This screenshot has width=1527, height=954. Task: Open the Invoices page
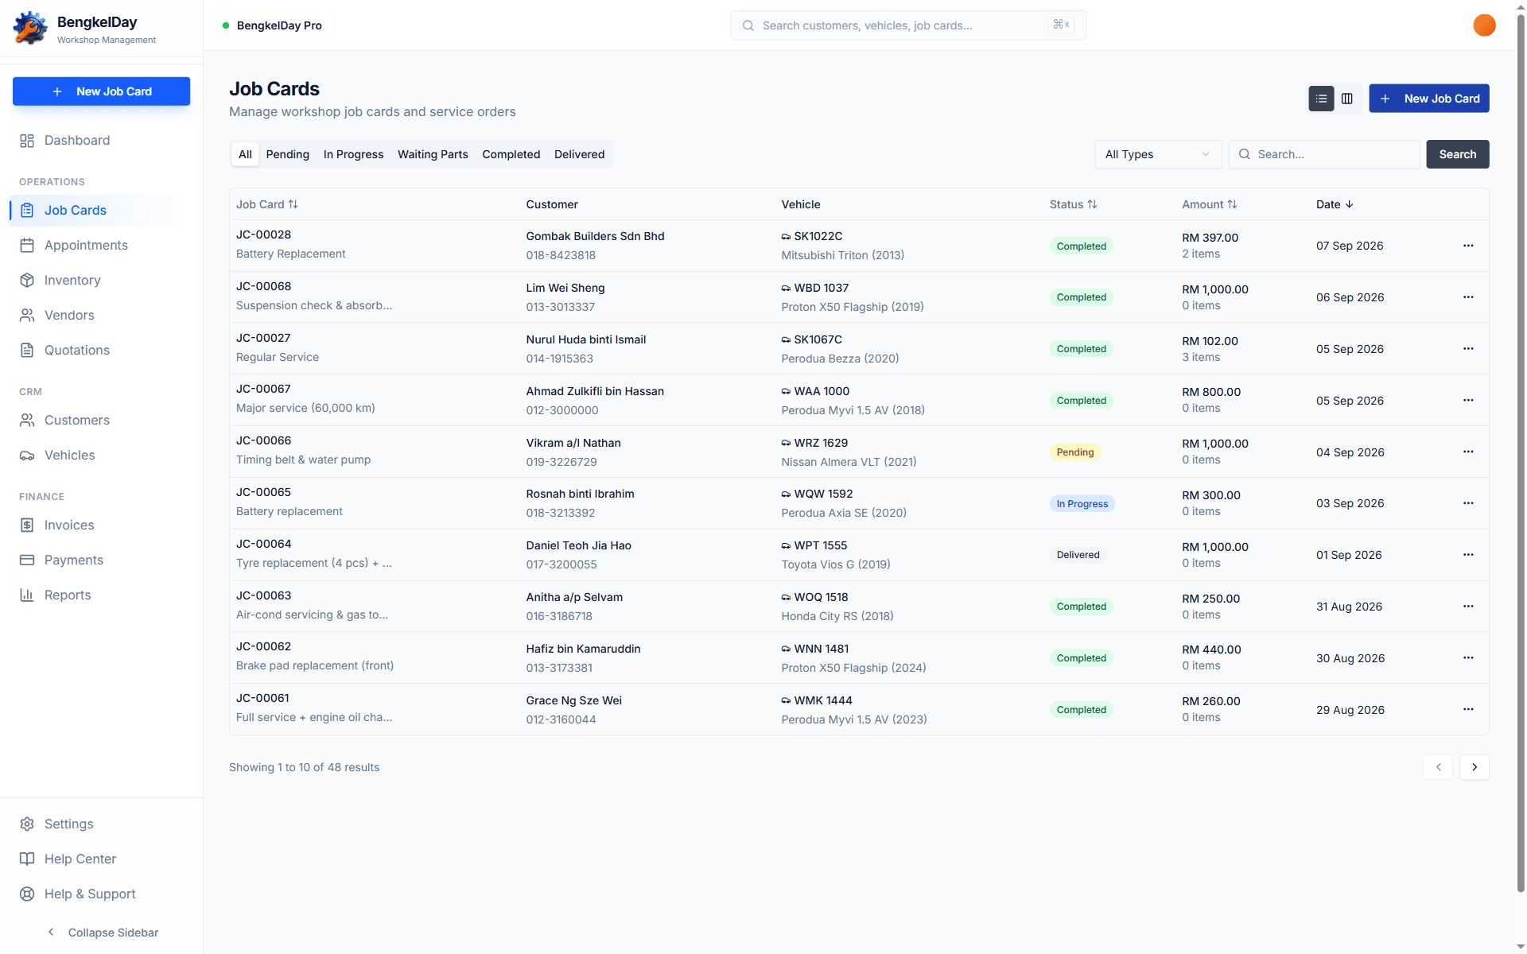click(x=101, y=525)
